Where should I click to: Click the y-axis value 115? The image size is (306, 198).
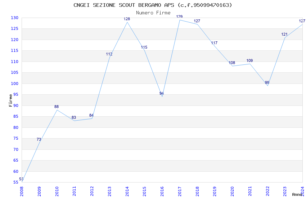(14, 50)
